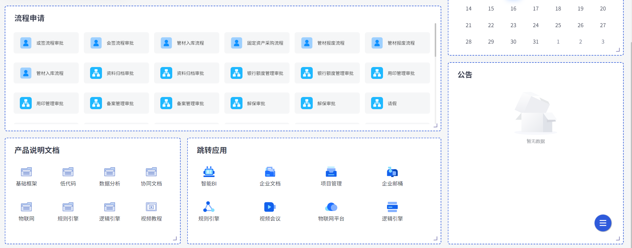Select calendar date 24
632x248 pixels.
536,25
